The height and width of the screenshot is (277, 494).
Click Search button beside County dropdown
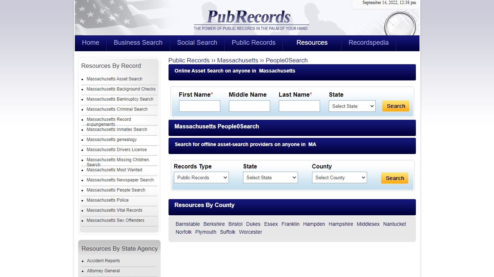point(395,178)
